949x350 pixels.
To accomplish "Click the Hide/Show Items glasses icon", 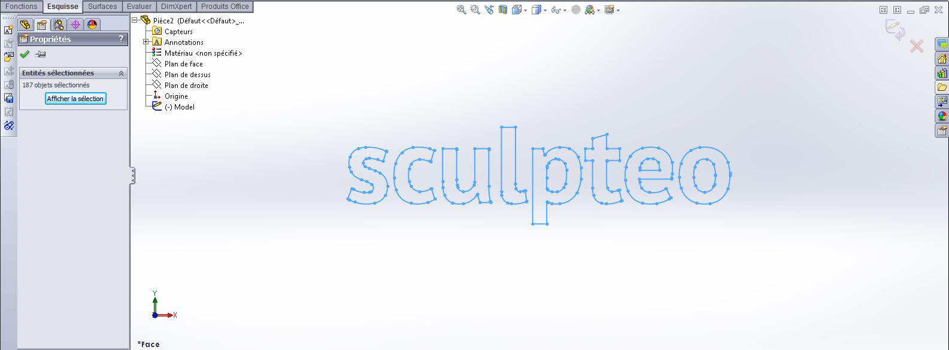I will (556, 10).
